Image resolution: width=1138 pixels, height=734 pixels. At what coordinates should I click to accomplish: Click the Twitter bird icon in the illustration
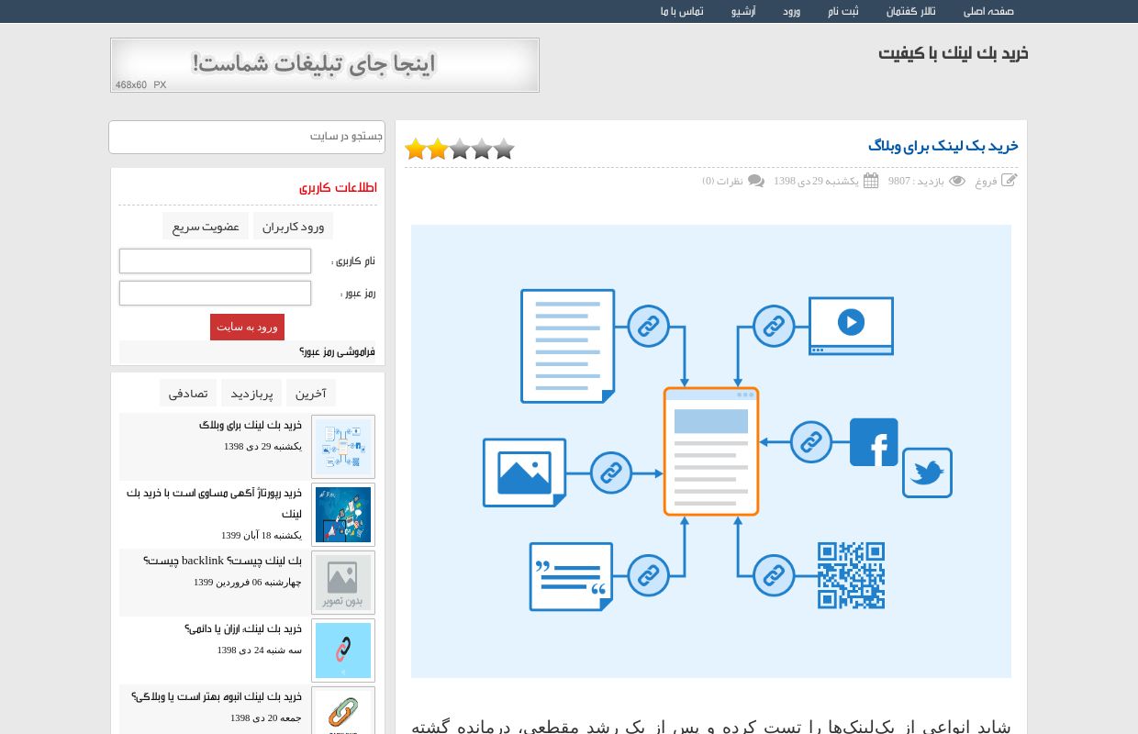927,473
